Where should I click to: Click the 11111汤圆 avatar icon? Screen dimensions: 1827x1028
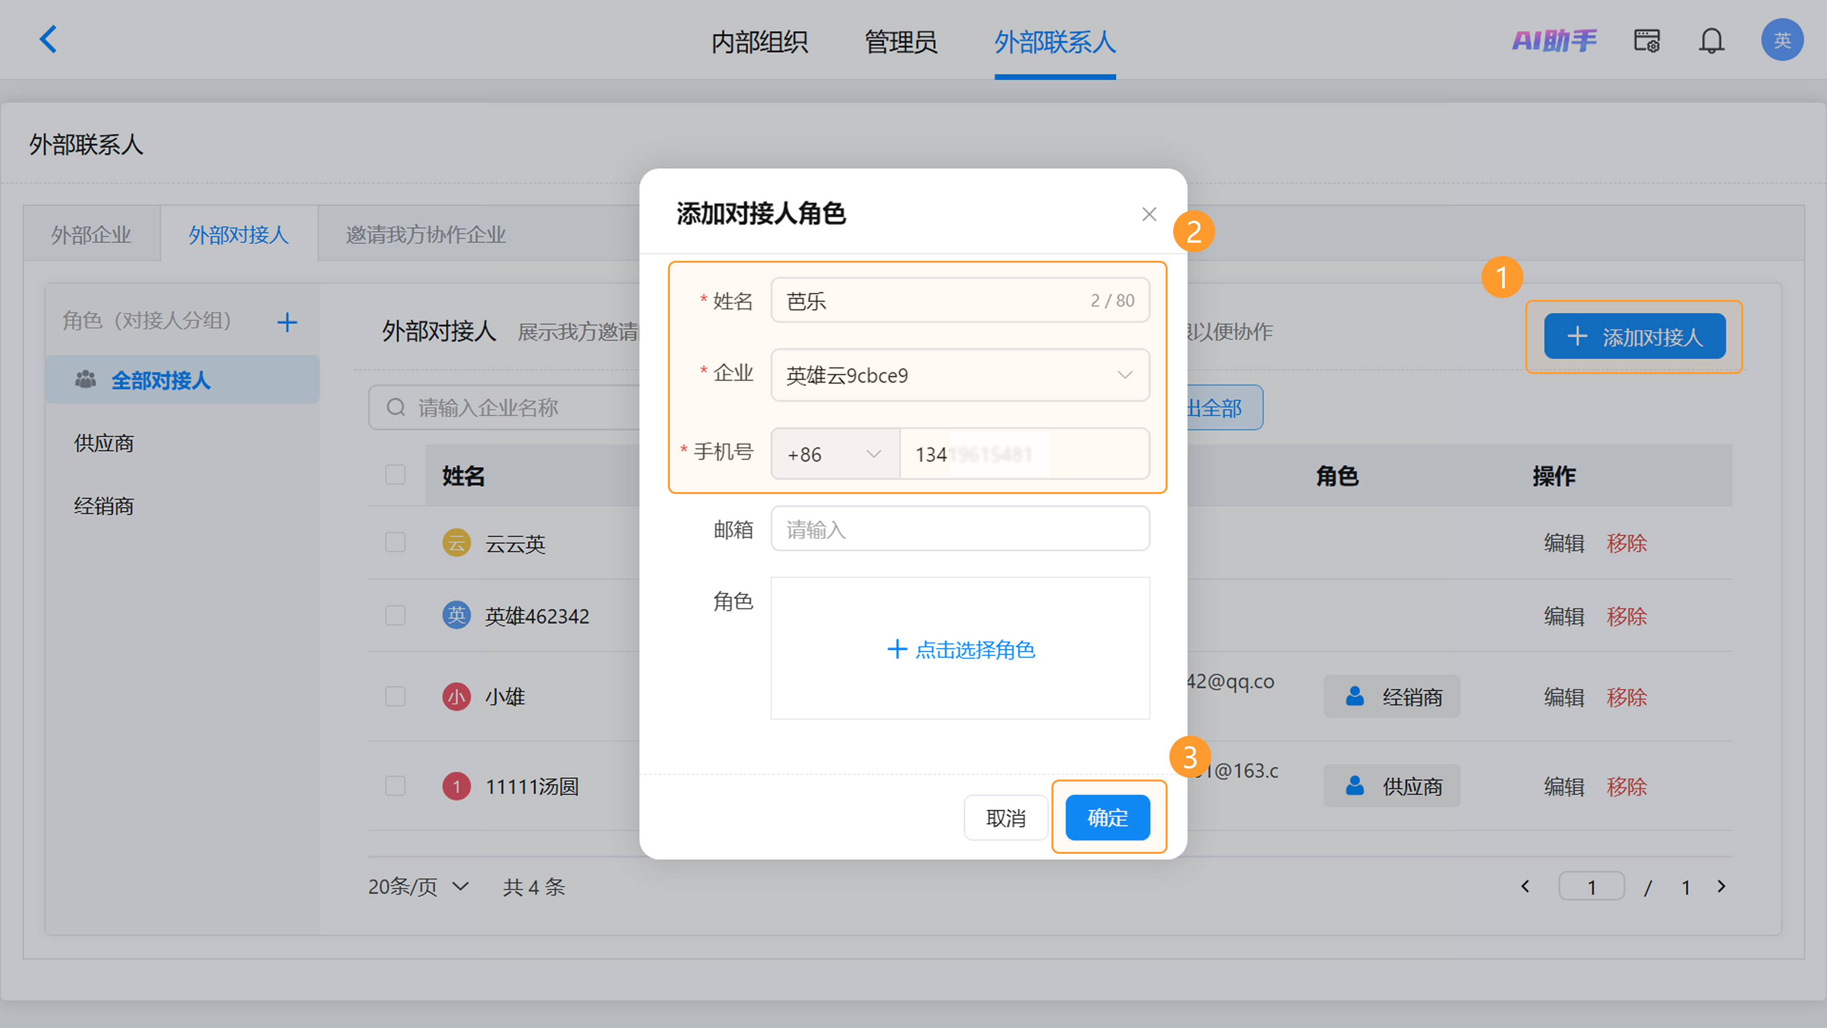coord(457,786)
